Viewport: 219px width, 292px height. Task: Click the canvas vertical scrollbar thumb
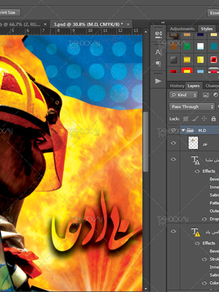145,141
